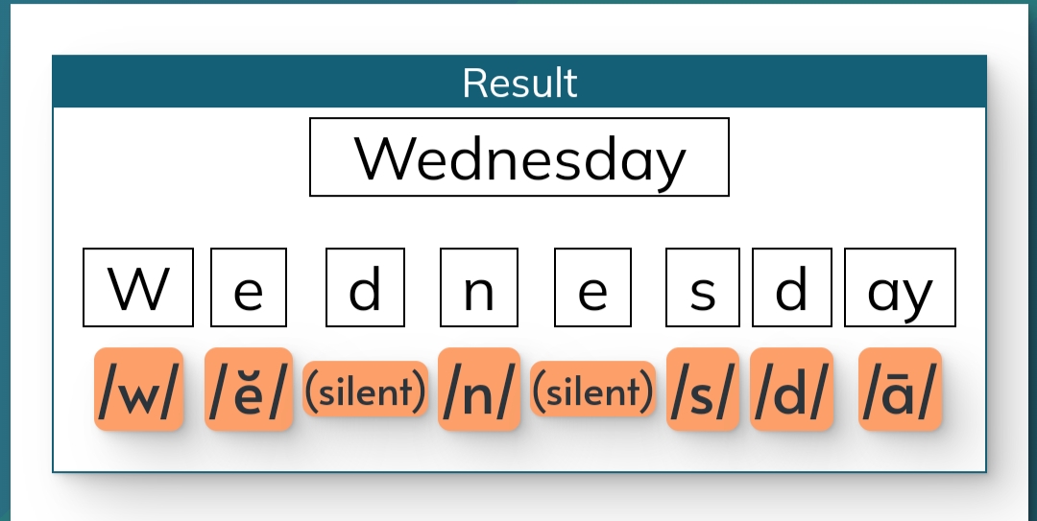Click the first (silent) tile under letter d
The image size is (1037, 521).
365,390
